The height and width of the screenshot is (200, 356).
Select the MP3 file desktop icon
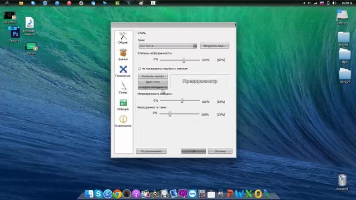(29, 26)
